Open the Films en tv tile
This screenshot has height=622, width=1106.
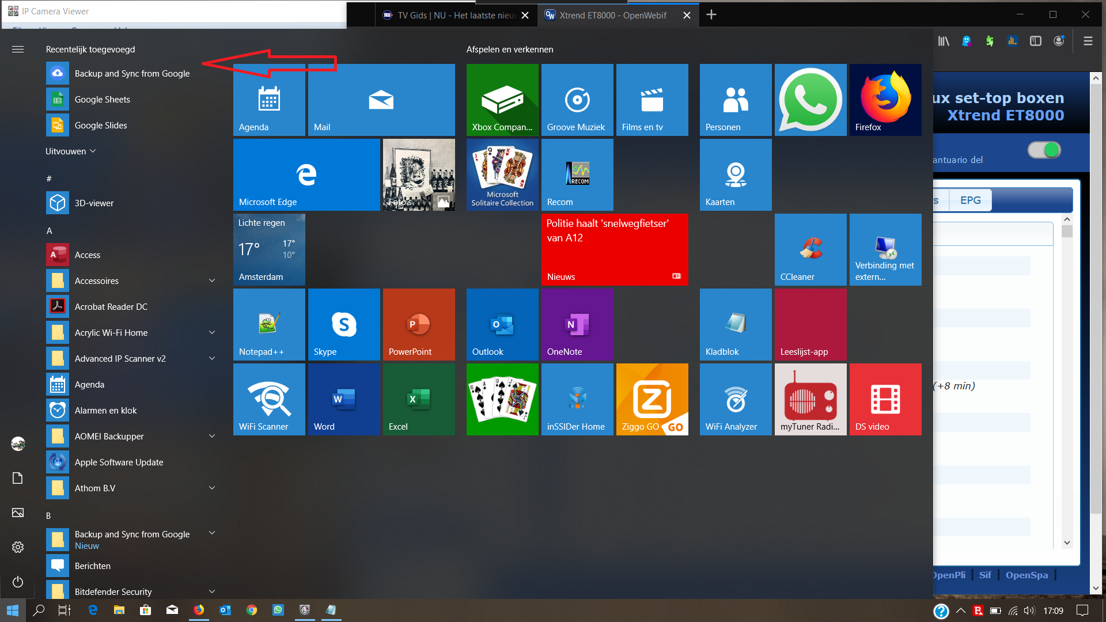coord(652,100)
